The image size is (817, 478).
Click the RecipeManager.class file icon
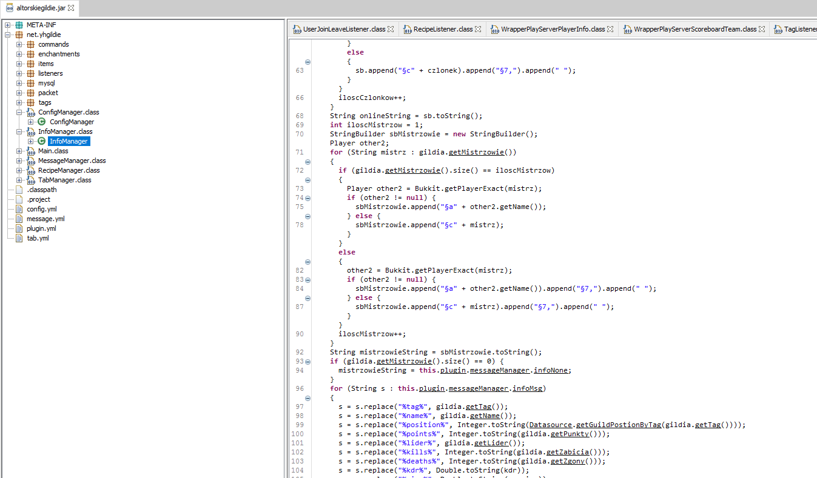coord(30,170)
